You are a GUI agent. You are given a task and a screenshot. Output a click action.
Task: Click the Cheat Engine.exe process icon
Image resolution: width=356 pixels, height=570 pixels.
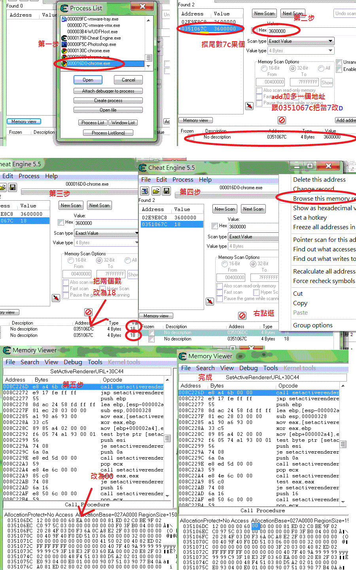point(64,38)
